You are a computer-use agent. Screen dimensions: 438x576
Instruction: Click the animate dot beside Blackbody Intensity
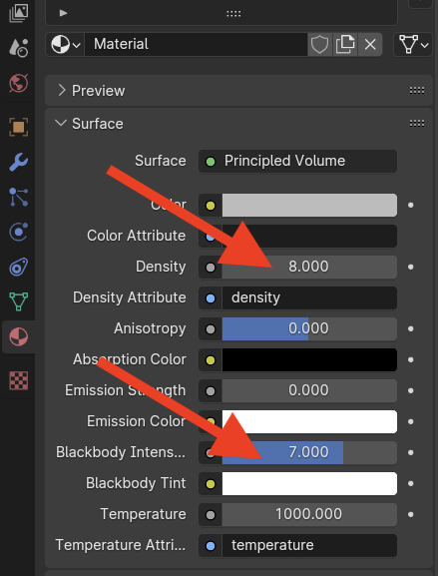coord(411,452)
